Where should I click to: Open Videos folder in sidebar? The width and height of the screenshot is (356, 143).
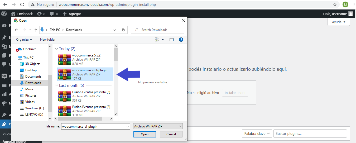coord(30,102)
